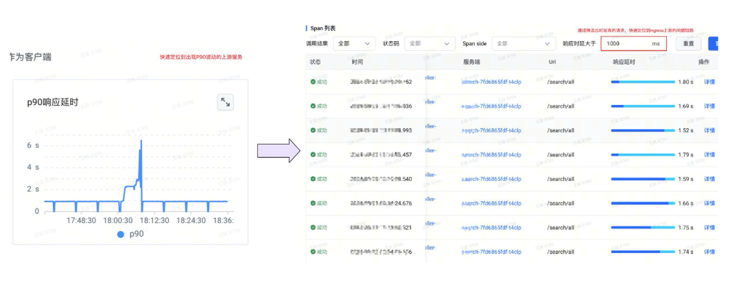
Task: Click the 6 s peak on p90 chart
Action: (x=141, y=141)
